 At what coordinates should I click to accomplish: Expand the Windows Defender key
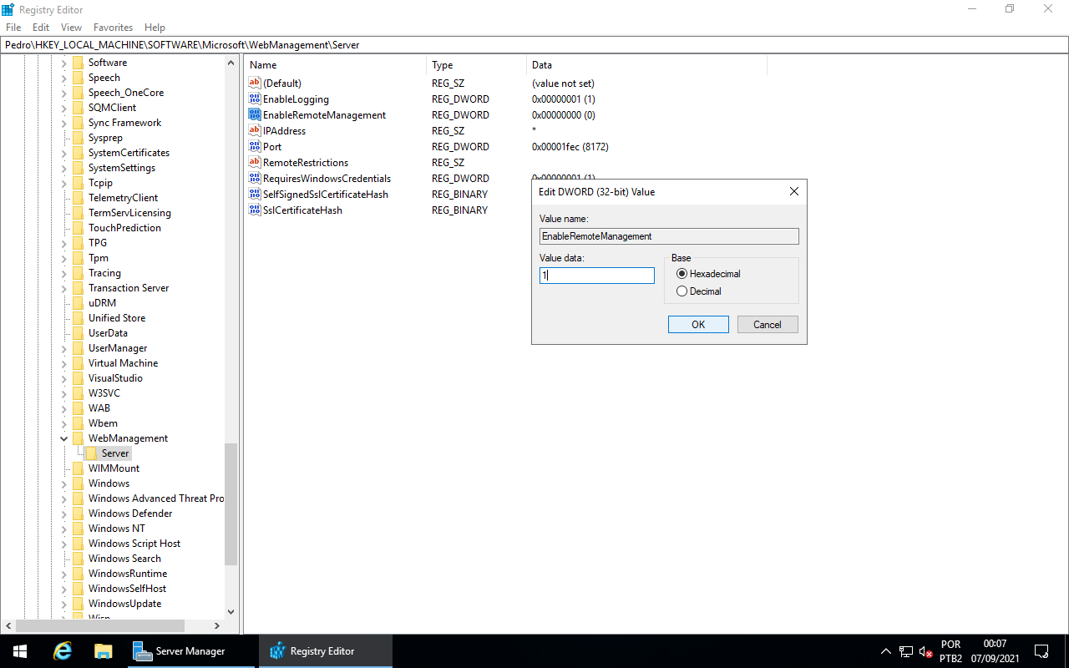pos(63,513)
